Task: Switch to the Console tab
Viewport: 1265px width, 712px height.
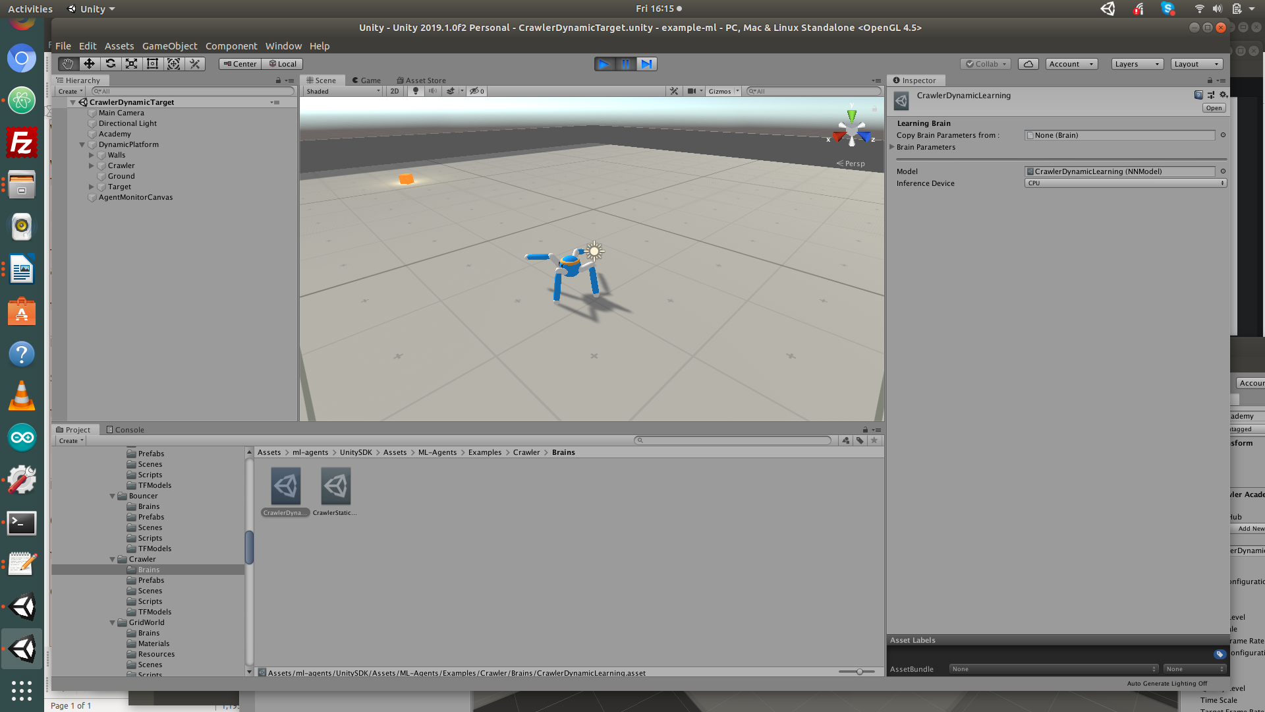Action: tap(125, 430)
